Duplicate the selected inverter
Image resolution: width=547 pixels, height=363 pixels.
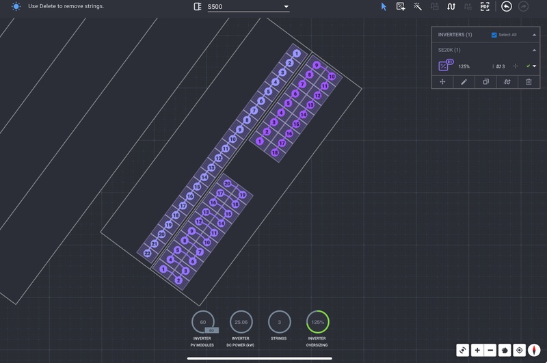pos(485,81)
